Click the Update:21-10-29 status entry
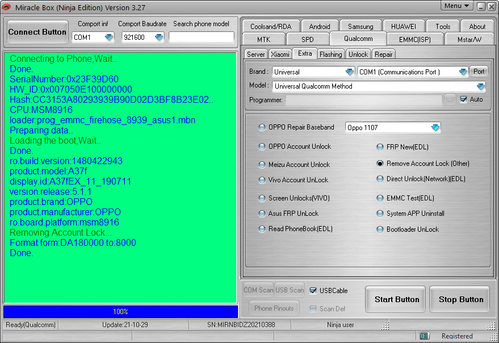 pos(125,325)
